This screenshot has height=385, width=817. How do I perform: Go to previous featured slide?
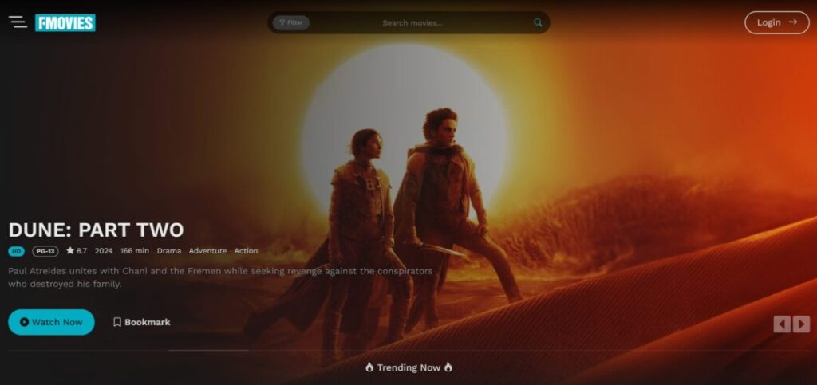pyautogui.click(x=782, y=324)
